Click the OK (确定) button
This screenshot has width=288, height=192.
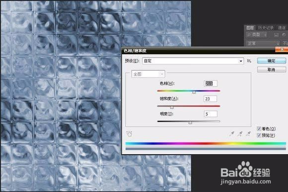pyautogui.click(x=272, y=61)
